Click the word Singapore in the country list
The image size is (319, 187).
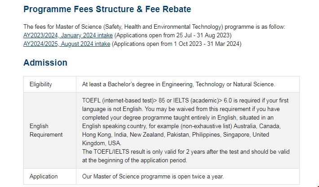tap(236, 134)
